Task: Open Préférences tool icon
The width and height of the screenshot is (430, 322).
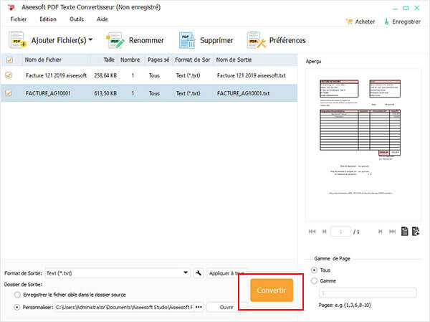Action: [x=256, y=40]
